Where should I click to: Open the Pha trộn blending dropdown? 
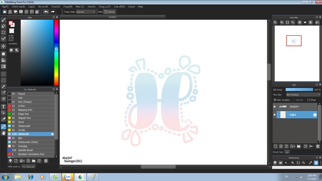(x=303, y=95)
